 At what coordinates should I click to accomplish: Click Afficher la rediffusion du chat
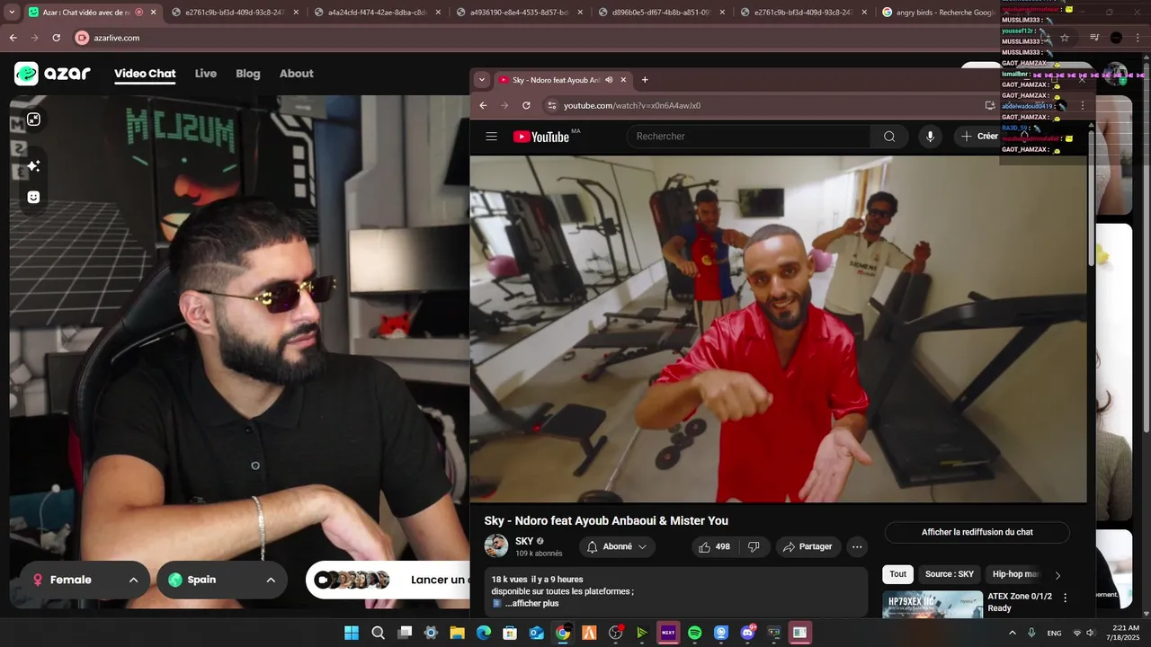tap(977, 532)
